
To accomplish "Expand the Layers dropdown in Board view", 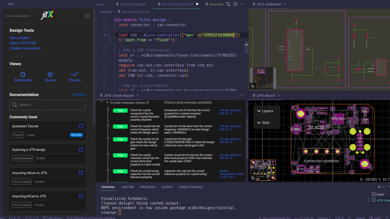I will (265, 111).
